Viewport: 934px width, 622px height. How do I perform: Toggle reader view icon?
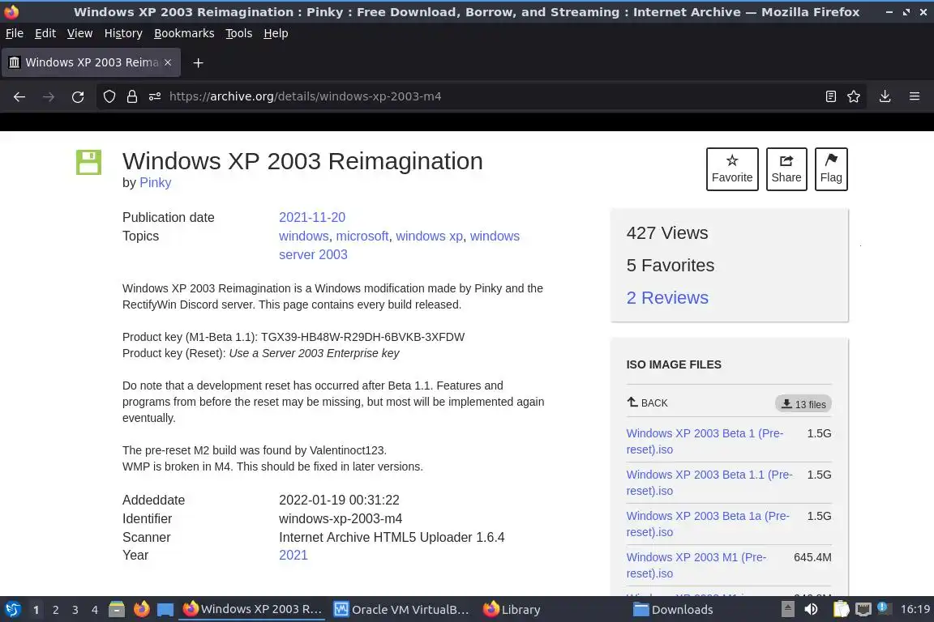(831, 96)
